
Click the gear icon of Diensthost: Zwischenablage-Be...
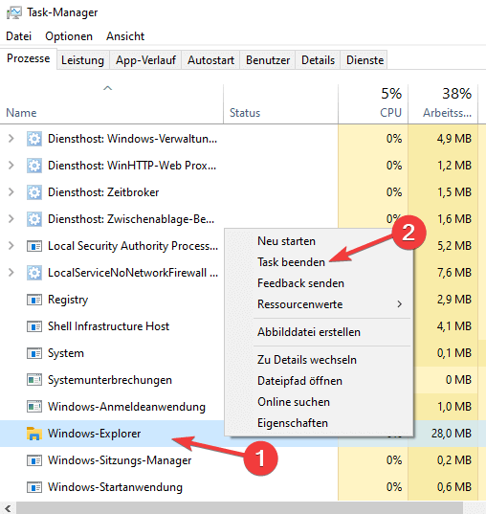pos(34,219)
